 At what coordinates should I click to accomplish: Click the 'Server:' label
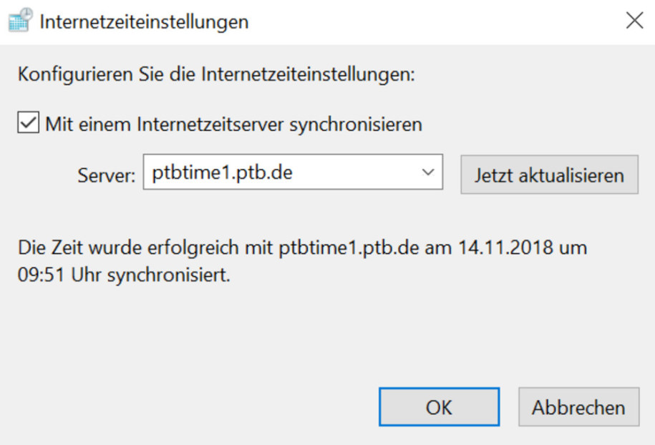point(106,175)
